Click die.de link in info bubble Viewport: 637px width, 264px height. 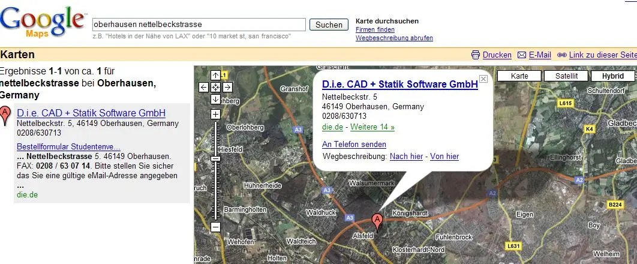(x=333, y=127)
